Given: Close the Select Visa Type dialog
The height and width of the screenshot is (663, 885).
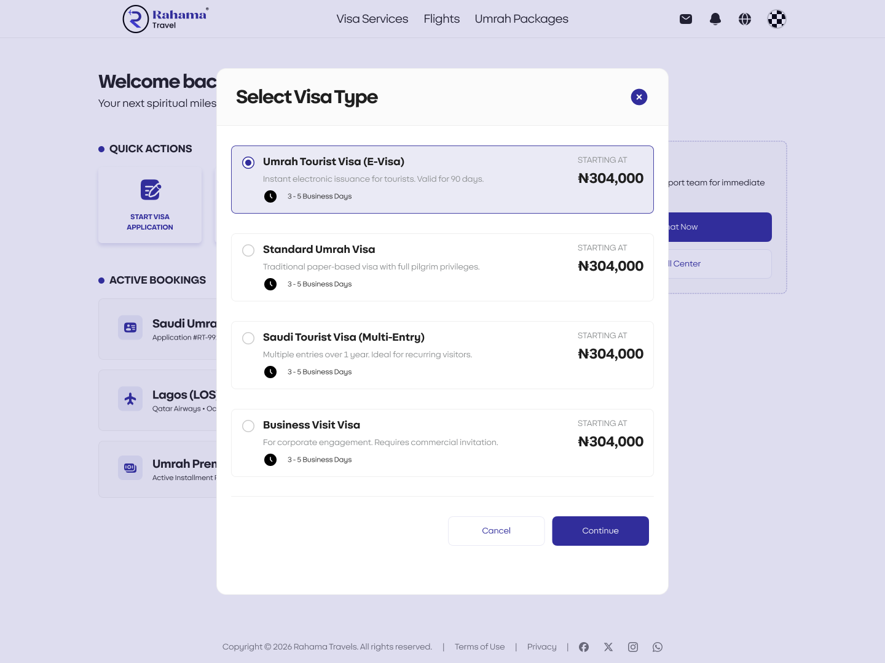Looking at the screenshot, I should tap(639, 97).
